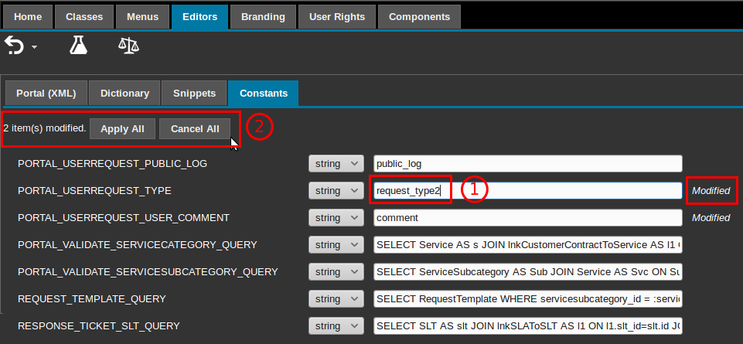
Task: Select the Components tab
Action: coord(419,16)
